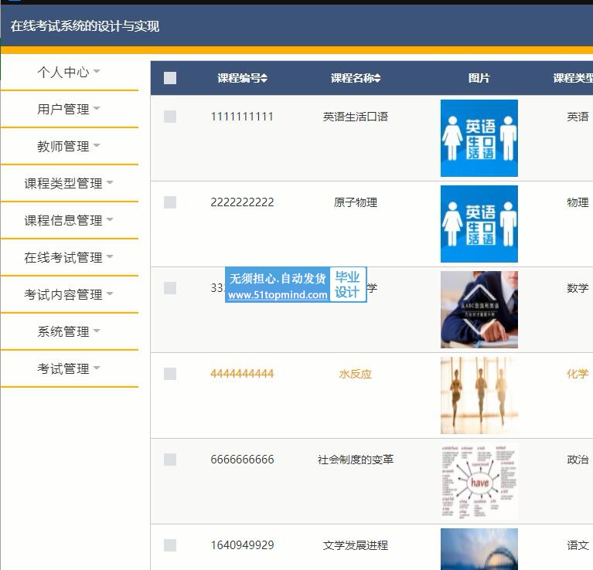Screen dimensions: 593x570
Task: Click the 语文 course type cell
Action: point(578,545)
